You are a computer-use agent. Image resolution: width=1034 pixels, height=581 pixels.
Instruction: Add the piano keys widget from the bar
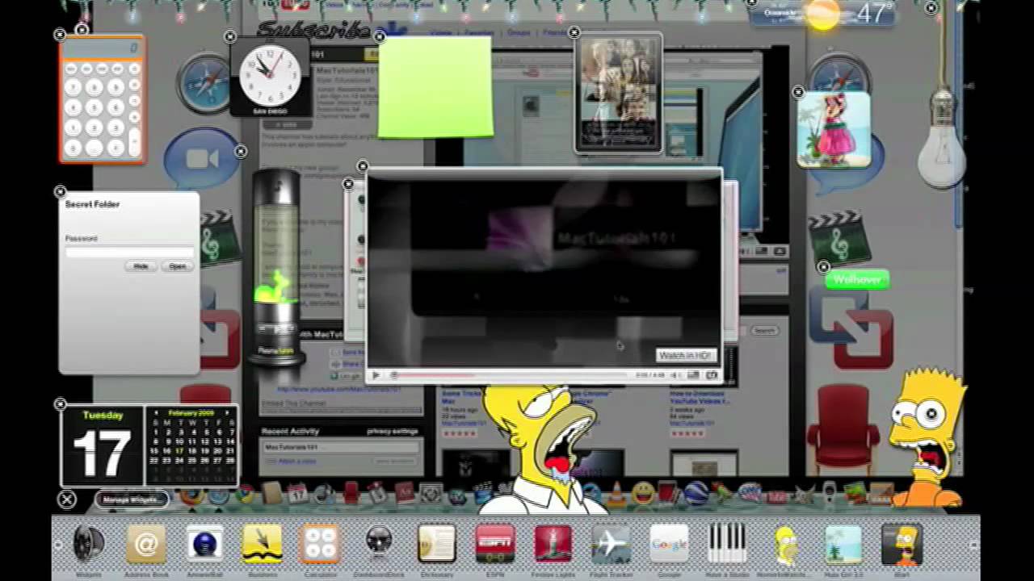point(727,543)
